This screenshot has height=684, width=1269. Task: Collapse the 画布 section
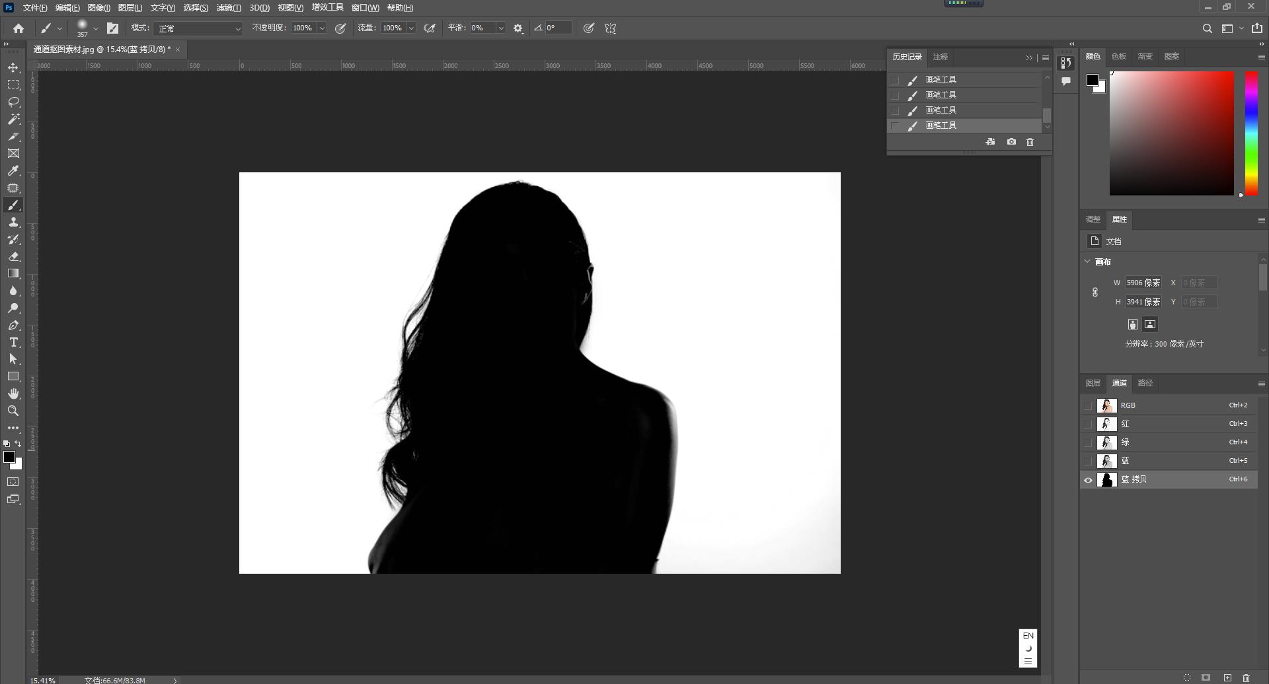tap(1088, 261)
